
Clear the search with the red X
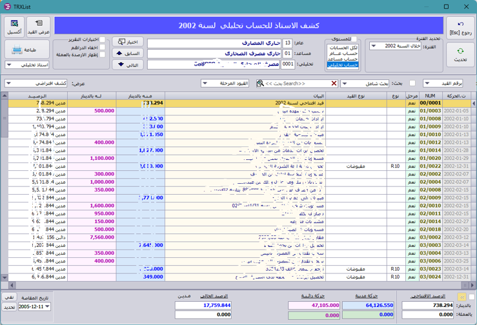[x=334, y=83]
